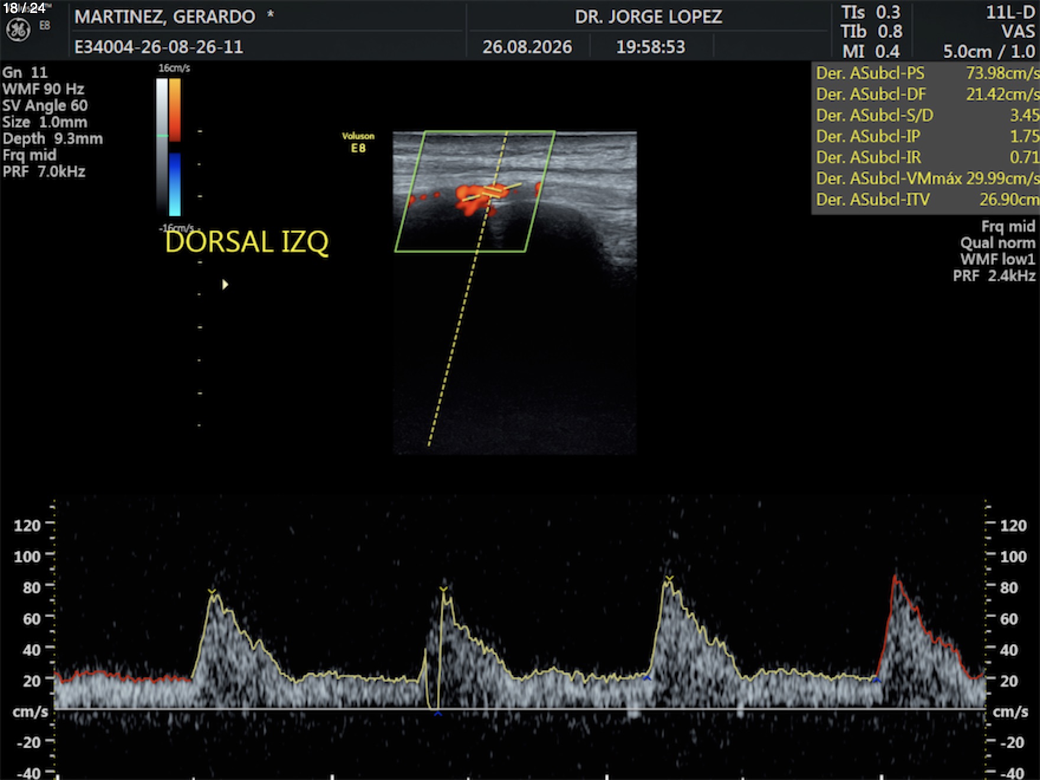Click the blue end-diastolic marker under second waveform
This screenshot has width=1040, height=780.
click(x=438, y=714)
